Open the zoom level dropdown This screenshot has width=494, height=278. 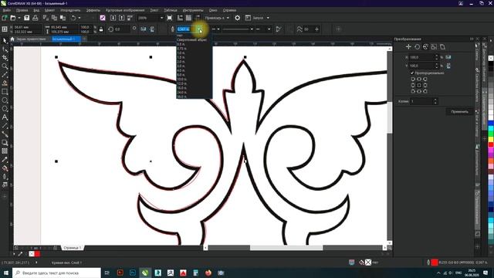tap(161, 18)
